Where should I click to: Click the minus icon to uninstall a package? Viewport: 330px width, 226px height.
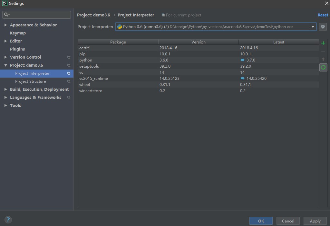point(323,51)
